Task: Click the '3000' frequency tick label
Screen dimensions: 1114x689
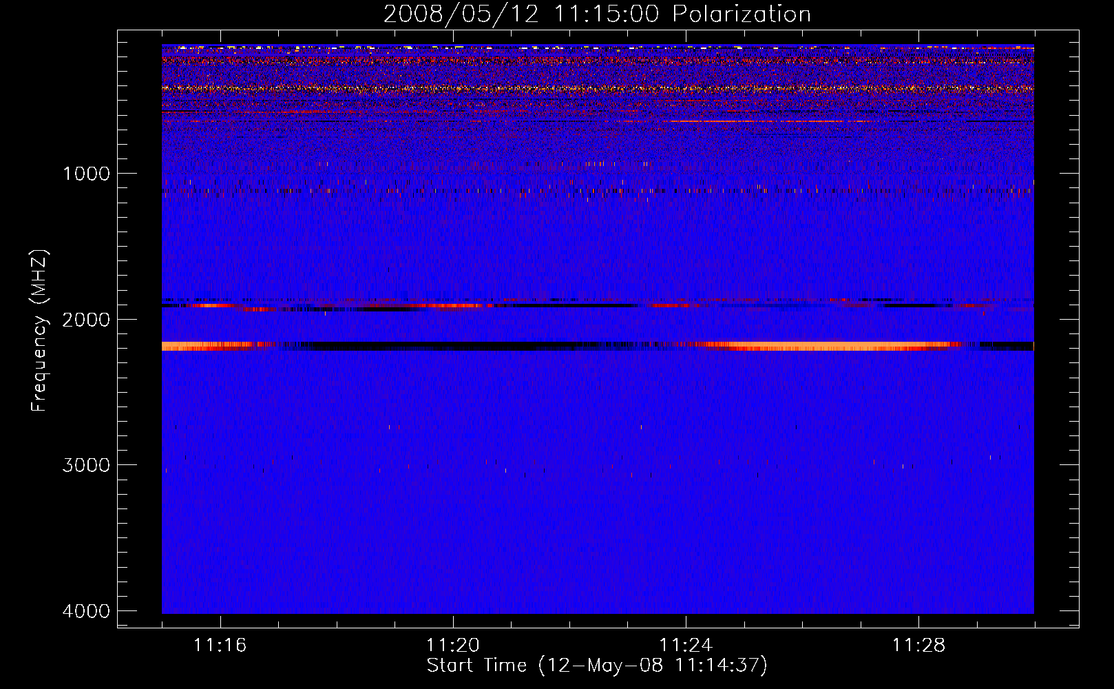Action: 86,464
